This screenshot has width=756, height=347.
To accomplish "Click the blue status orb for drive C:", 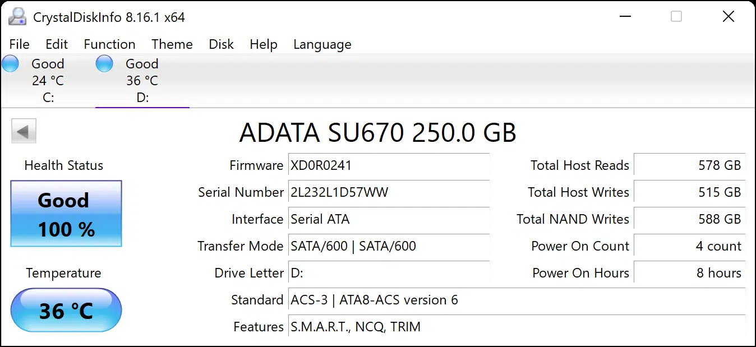I will 11,64.
